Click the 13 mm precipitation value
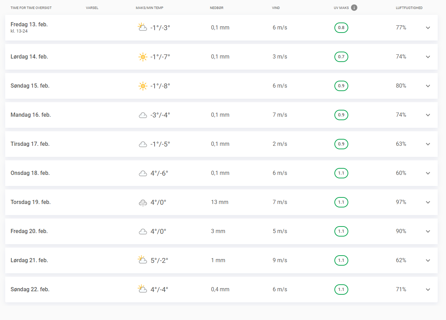Image resolution: width=446 pixels, height=320 pixels. 219,202
